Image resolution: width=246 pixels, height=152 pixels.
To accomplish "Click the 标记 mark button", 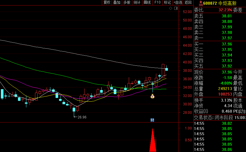I will click(x=167, y=3).
